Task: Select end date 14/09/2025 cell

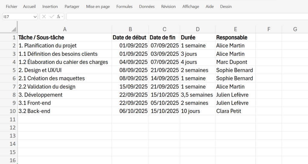Action: point(165,78)
